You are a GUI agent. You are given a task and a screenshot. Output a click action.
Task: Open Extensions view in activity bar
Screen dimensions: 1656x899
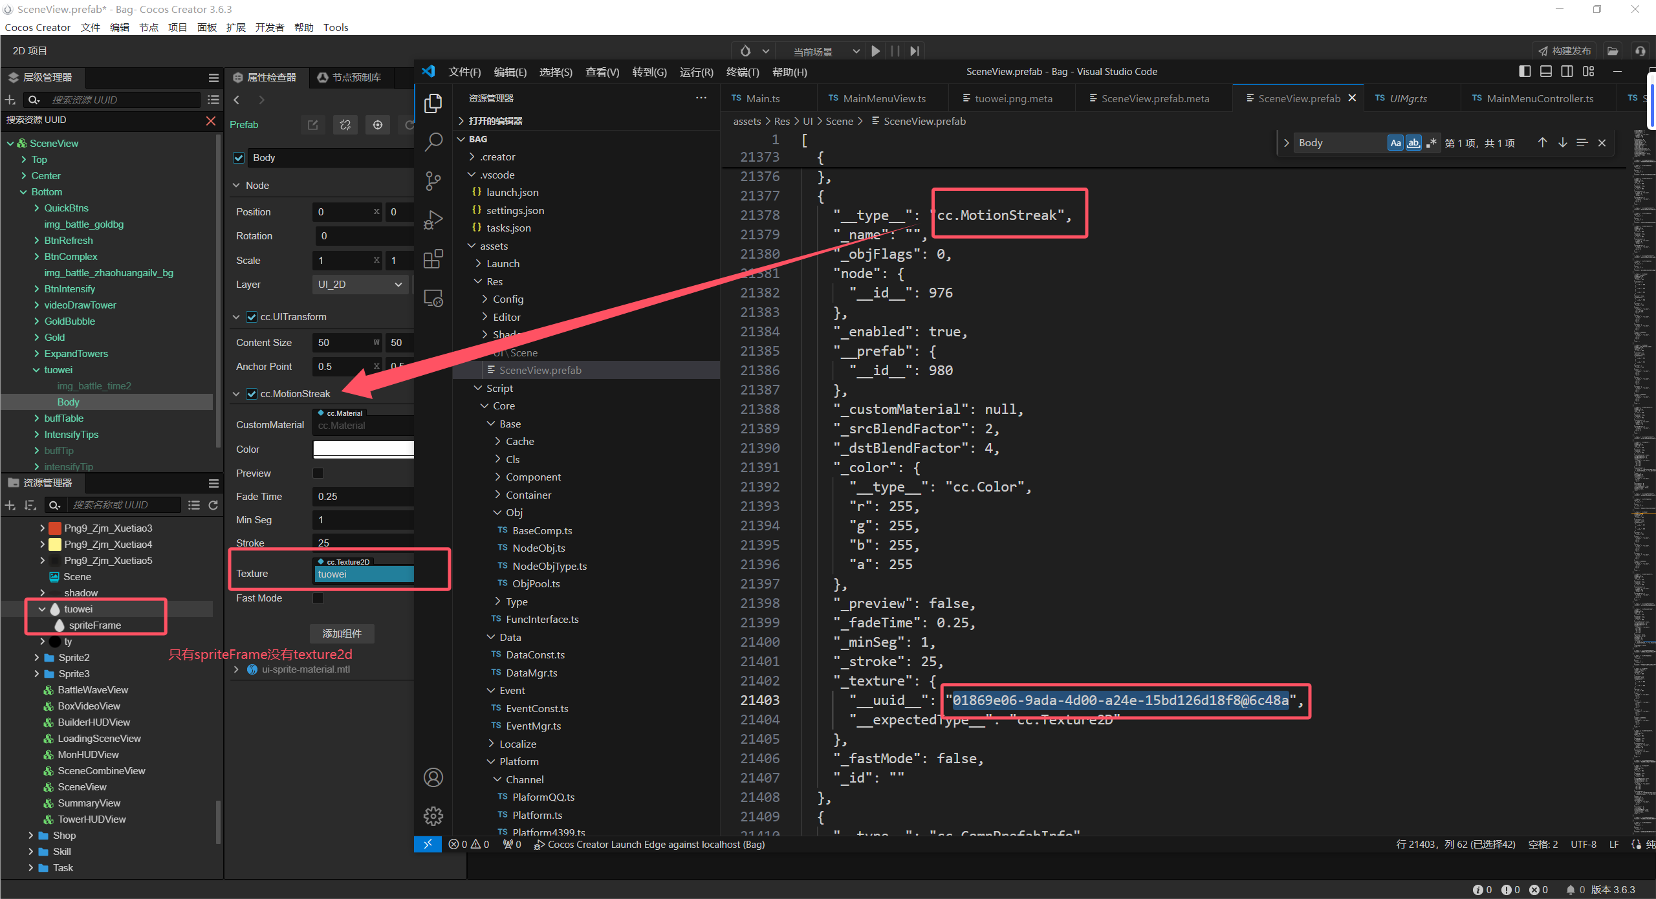[433, 259]
